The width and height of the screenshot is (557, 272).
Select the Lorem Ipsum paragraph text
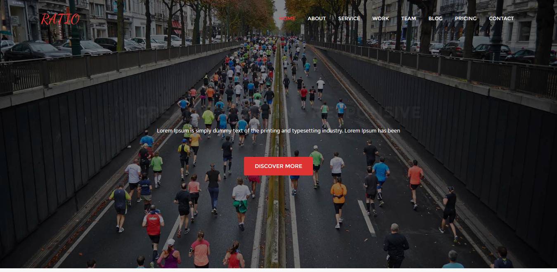click(278, 130)
